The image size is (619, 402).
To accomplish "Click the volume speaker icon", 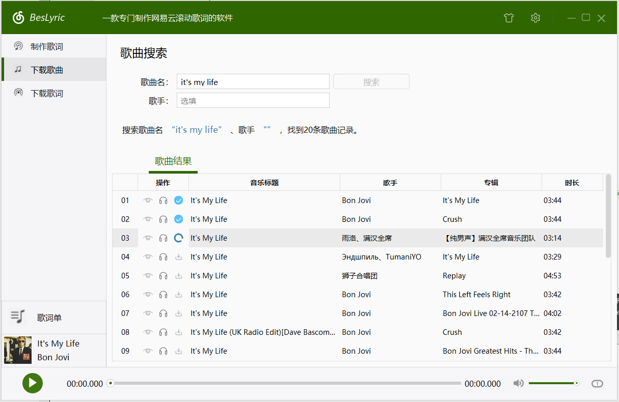I will [518, 383].
